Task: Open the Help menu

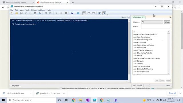Action: tap(49, 10)
